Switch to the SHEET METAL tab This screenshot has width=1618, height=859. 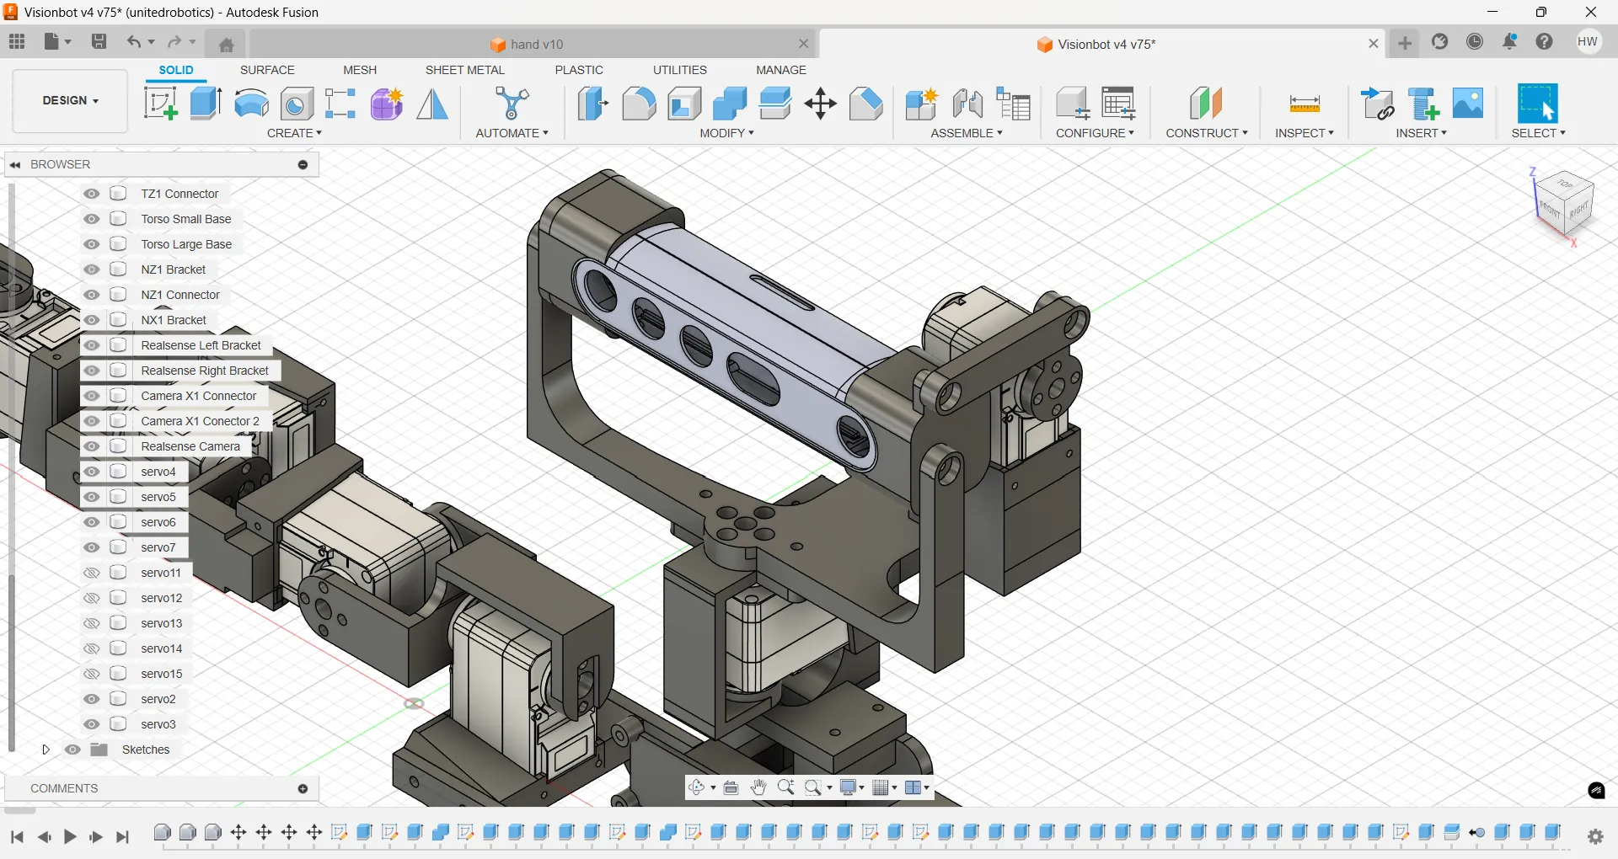click(x=464, y=70)
